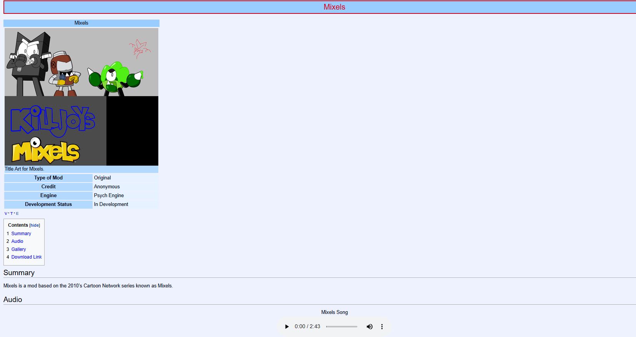Select the 'In Development' status text
The height and width of the screenshot is (337, 636).
click(111, 204)
